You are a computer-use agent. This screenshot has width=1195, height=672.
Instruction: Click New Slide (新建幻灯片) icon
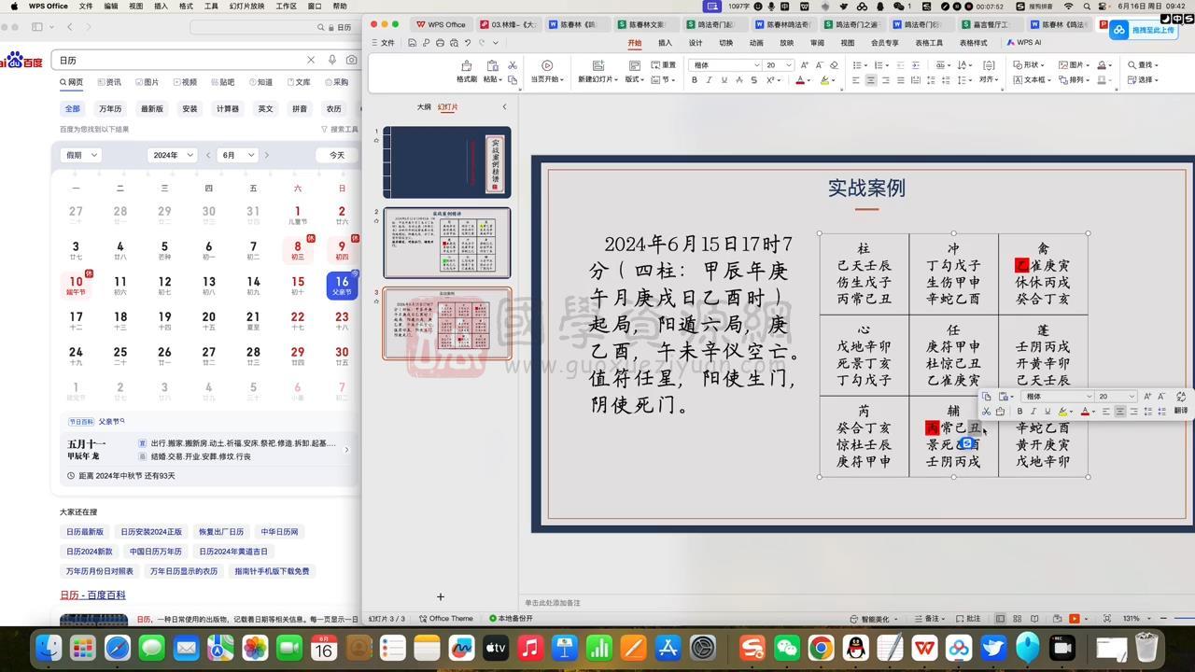(599, 65)
